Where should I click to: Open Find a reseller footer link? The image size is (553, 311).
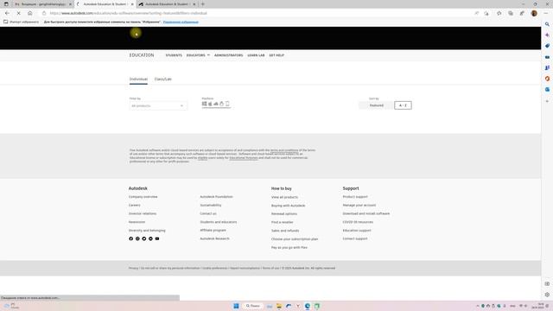283,223
